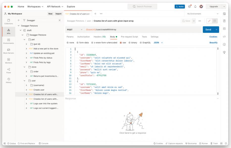Open the user avatar menu
231x148 pixels.
[201, 7]
